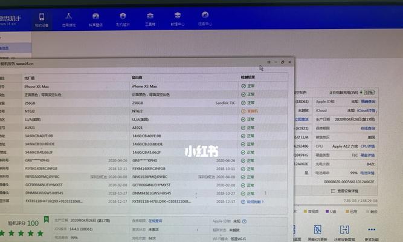The width and height of the screenshot is (403, 242).
Task: Click the 爱思助手 logo
Action: (x=10, y=20)
